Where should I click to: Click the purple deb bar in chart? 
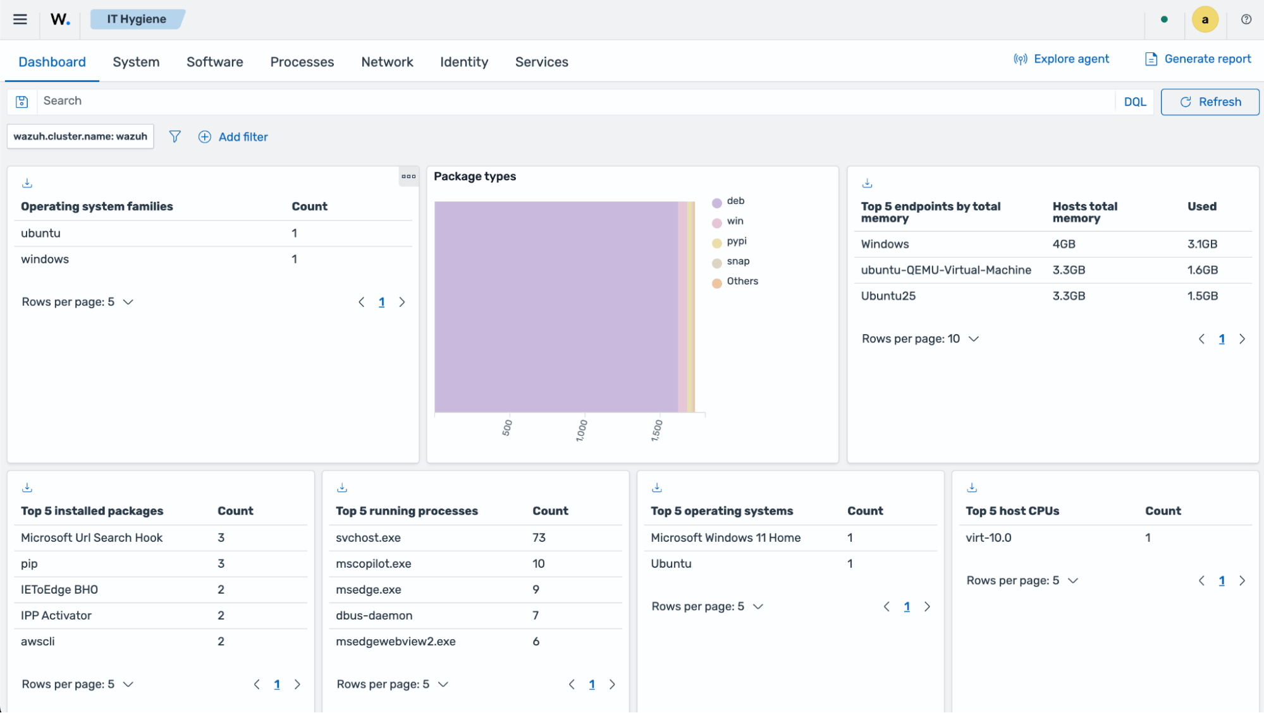click(x=556, y=307)
